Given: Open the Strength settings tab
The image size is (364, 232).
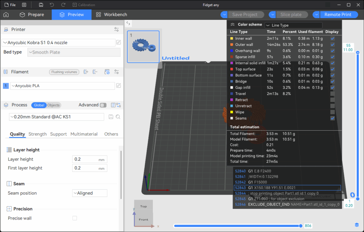Looking at the screenshot, I should (x=38, y=134).
